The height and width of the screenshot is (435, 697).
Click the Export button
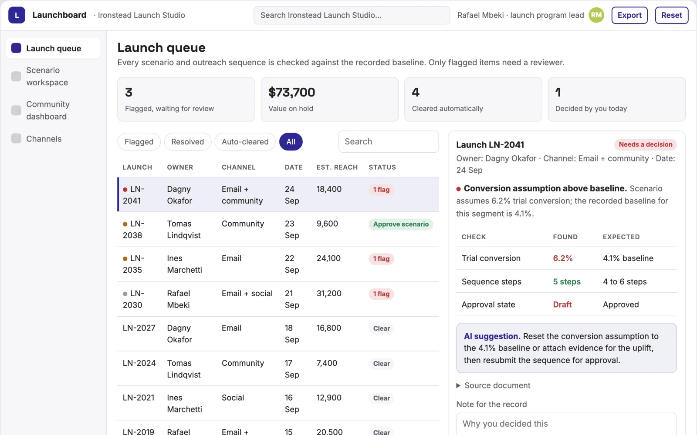pos(629,15)
